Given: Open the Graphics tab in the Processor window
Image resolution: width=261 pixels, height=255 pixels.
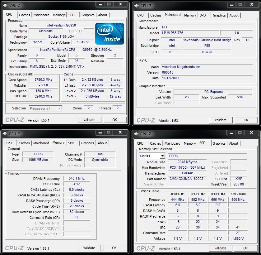Looking at the screenshot, I should (88, 15).
